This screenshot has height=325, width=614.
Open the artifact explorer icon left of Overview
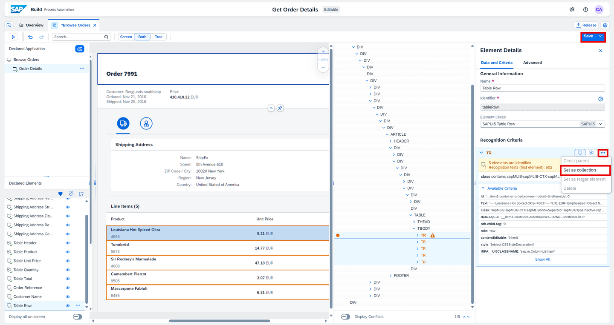(9, 25)
